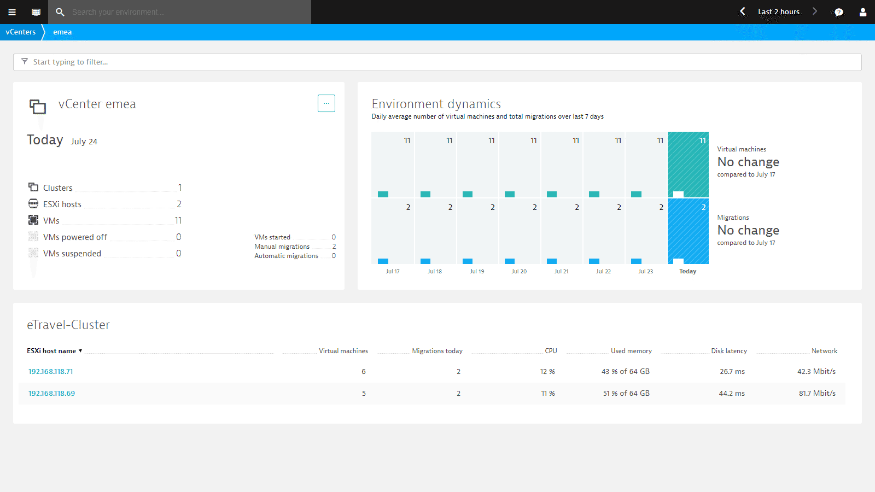
Task: Select the Clusters icon in the vCenter card
Action: pyautogui.click(x=33, y=187)
